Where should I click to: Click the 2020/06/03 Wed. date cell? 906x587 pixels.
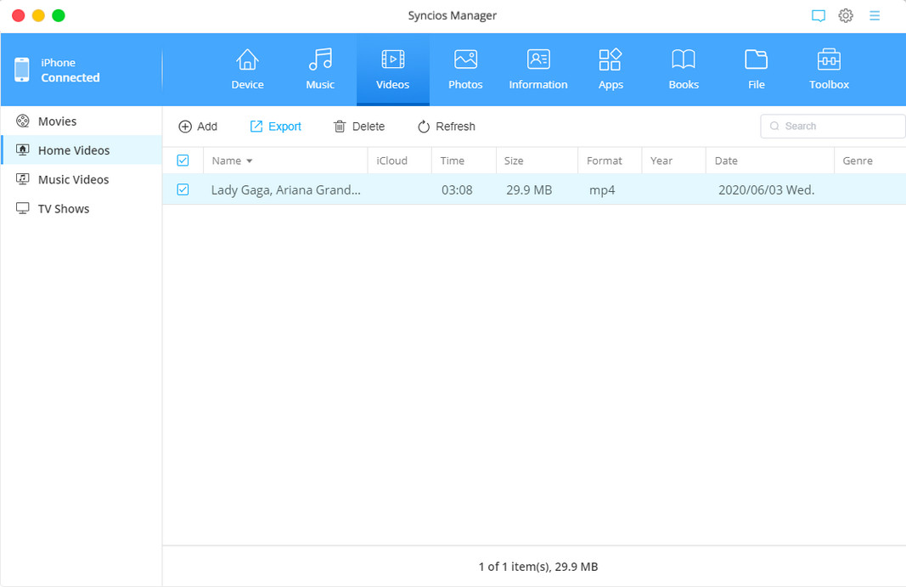(x=766, y=189)
